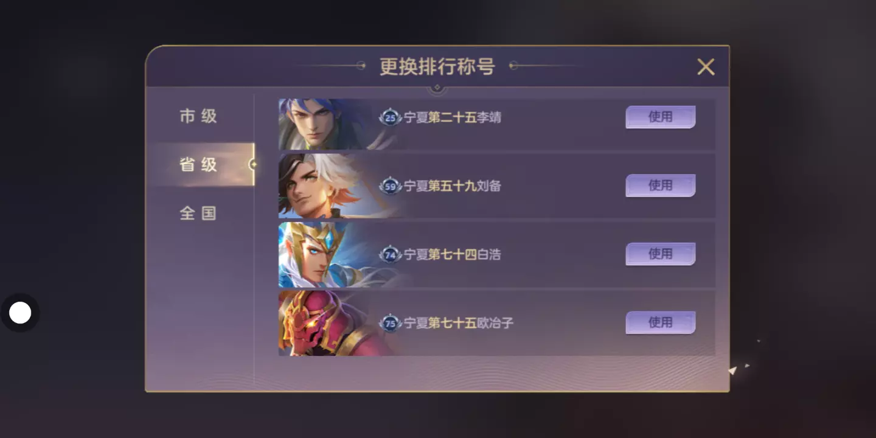Close the 更换排行称号 dialog
This screenshot has height=438, width=876.
(x=706, y=66)
